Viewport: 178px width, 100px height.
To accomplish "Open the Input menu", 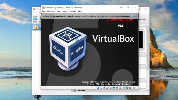I will click(65, 11).
